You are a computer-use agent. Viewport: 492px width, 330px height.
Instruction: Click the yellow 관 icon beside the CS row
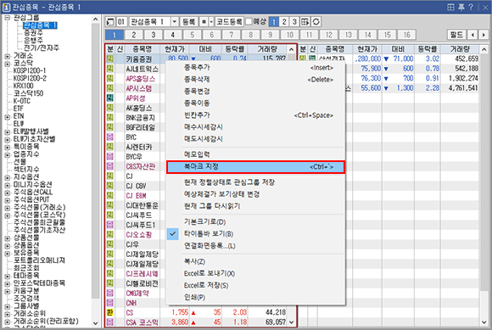[x=109, y=312]
